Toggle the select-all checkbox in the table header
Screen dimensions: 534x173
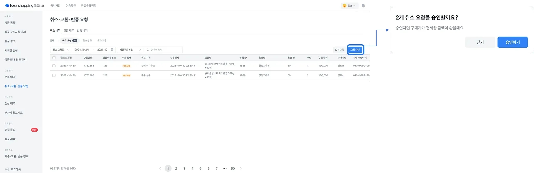pos(54,58)
